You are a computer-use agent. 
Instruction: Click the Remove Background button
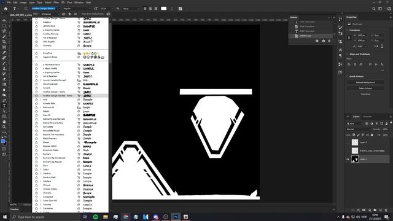coord(365,82)
